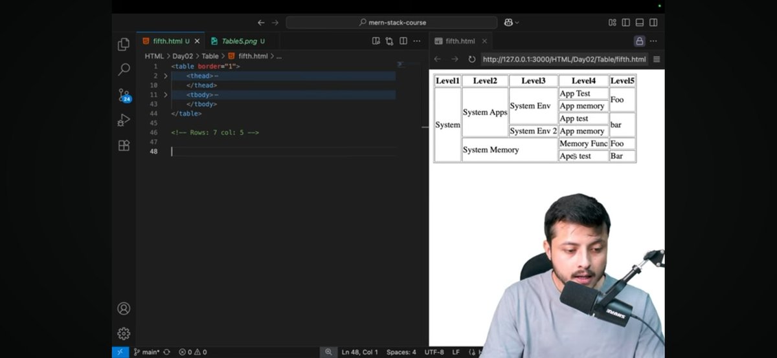This screenshot has width=777, height=358.
Task: Select the breadcrumb ellipsis symbol segment
Action: point(278,56)
